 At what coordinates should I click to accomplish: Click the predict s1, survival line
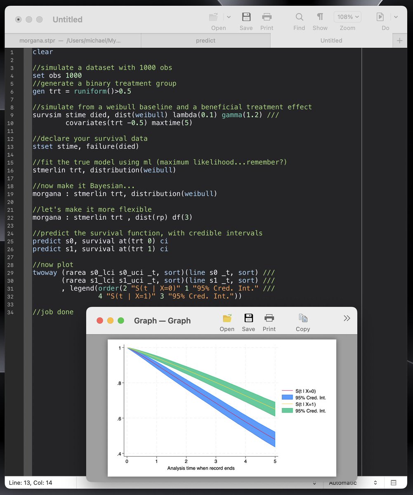pyautogui.click(x=100, y=249)
